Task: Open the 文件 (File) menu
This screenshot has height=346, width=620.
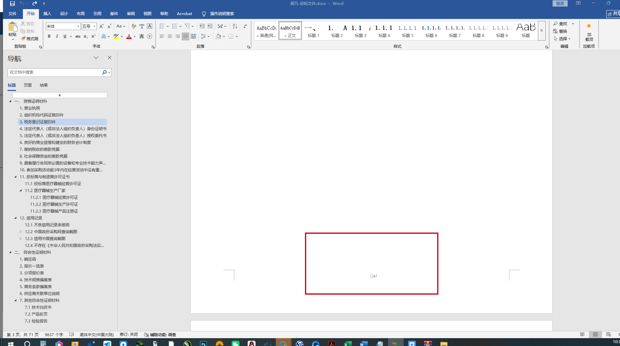Action: coord(12,14)
